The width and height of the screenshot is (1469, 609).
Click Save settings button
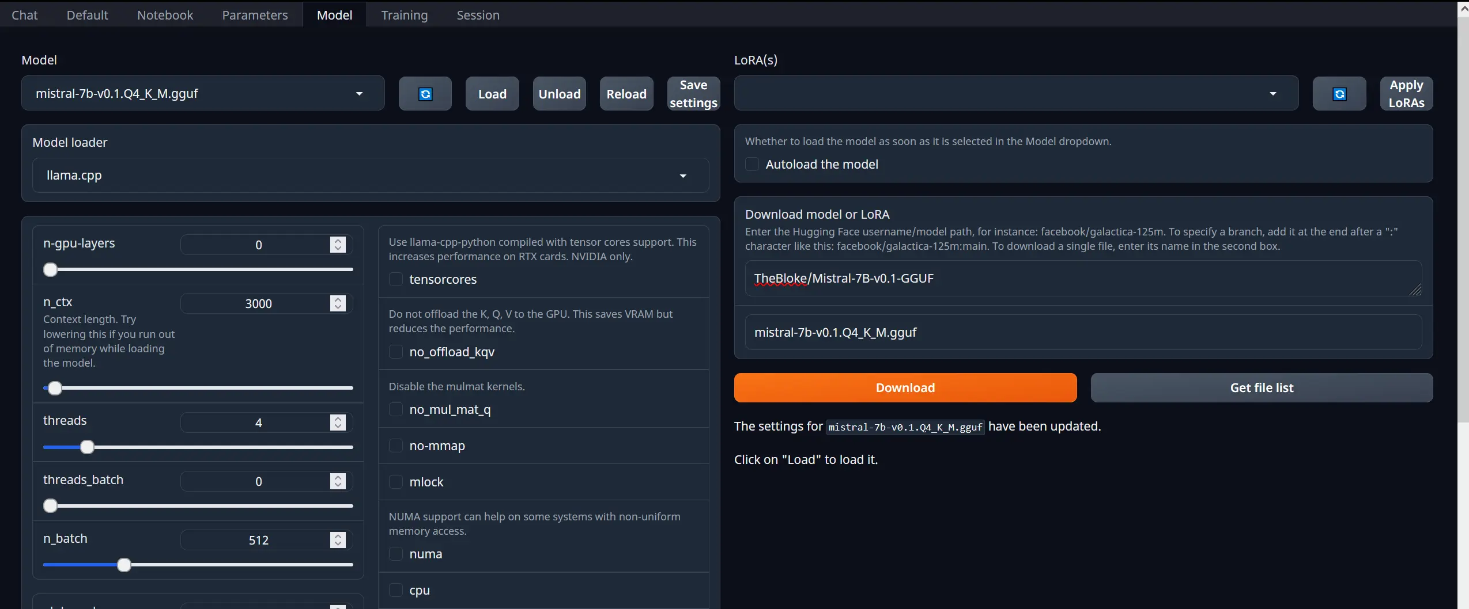693,94
